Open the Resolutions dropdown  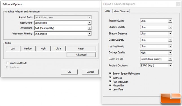tap(63, 23)
